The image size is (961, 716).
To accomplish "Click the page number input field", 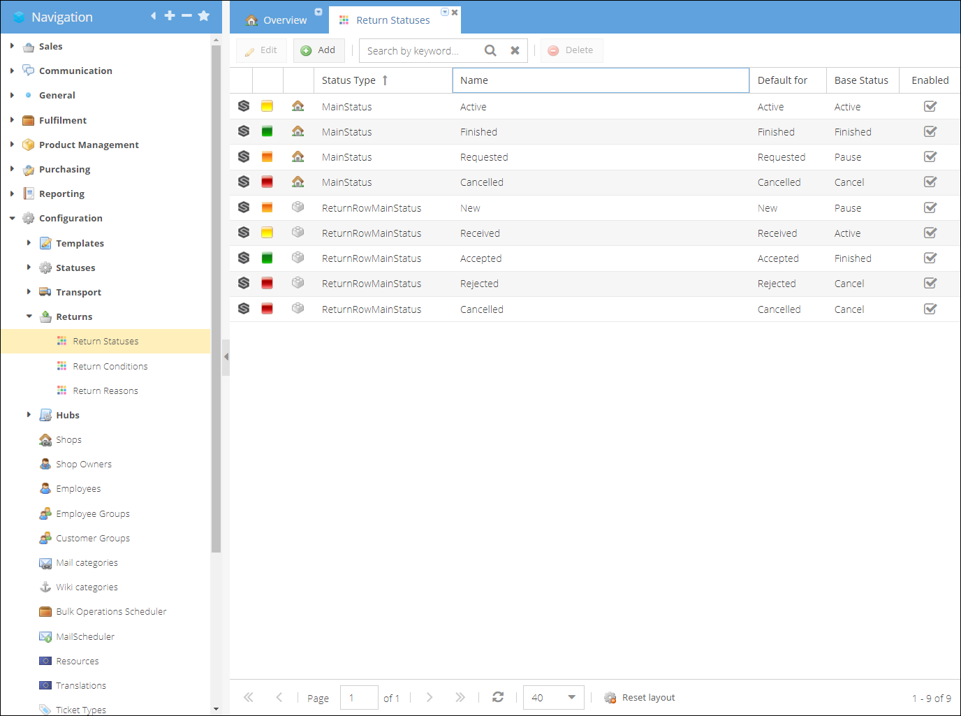I will [x=359, y=697].
